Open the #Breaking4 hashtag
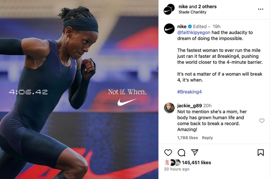The height and width of the screenshot is (179, 270). click(190, 92)
